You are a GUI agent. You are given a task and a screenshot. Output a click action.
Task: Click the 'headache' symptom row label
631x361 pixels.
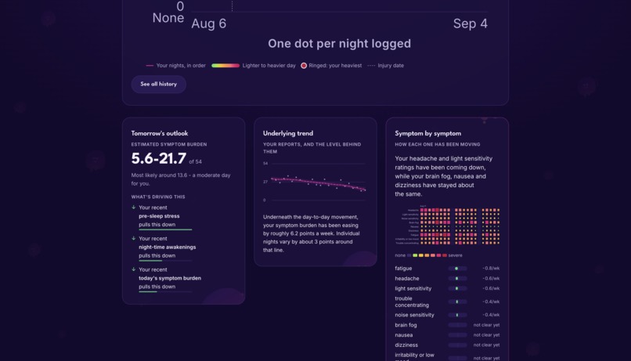(x=407, y=279)
